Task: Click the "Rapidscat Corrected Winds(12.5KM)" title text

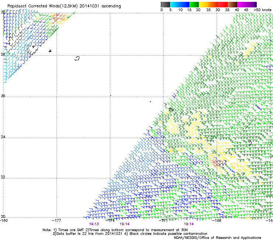Action: click(42, 6)
